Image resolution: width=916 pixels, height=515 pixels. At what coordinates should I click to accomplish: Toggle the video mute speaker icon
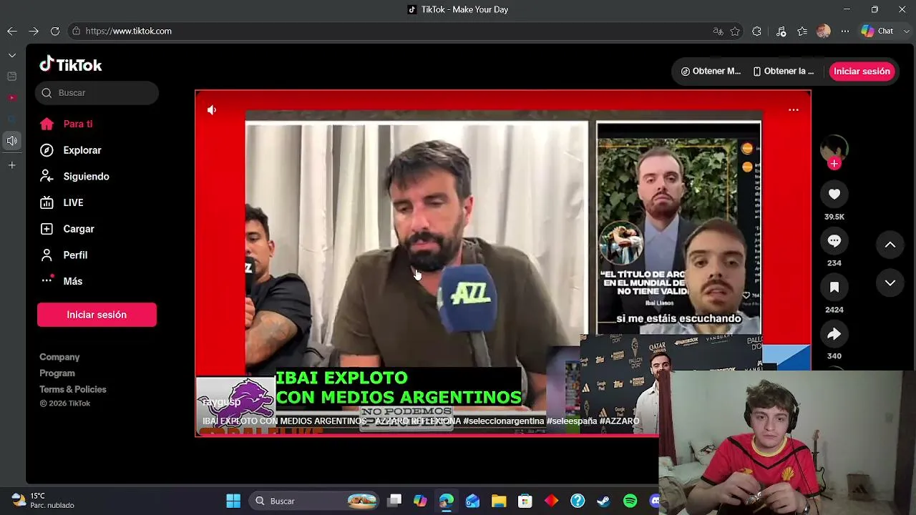click(x=212, y=109)
